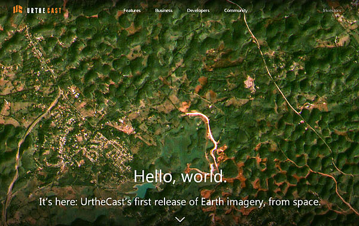
Task: Go to the Business page
Action: pyautogui.click(x=164, y=11)
